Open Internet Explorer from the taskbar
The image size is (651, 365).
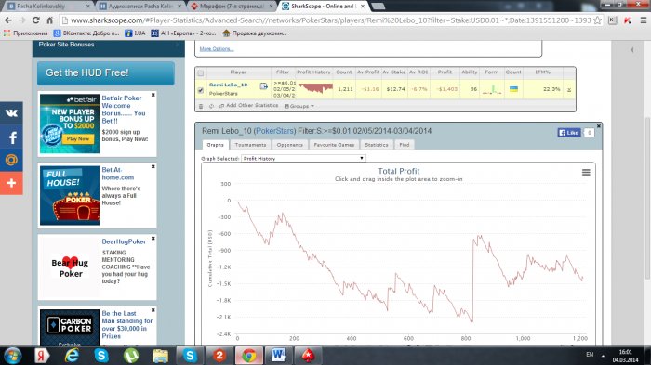tap(72, 356)
